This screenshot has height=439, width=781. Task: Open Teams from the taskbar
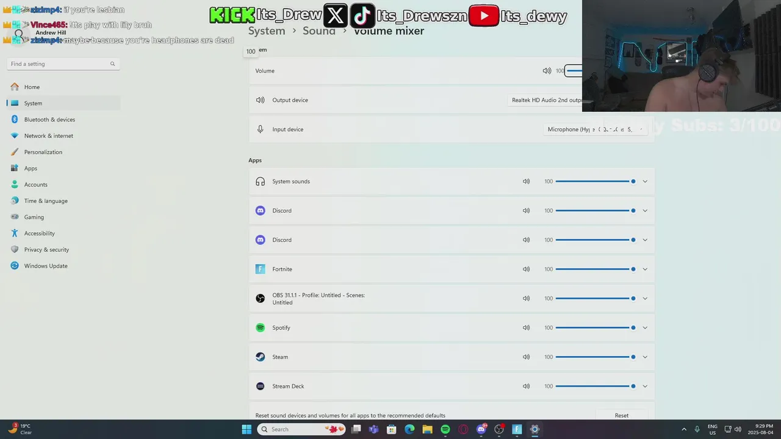tap(373, 429)
